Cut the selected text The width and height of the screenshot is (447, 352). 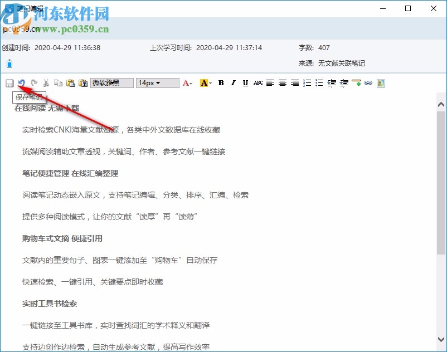point(46,82)
